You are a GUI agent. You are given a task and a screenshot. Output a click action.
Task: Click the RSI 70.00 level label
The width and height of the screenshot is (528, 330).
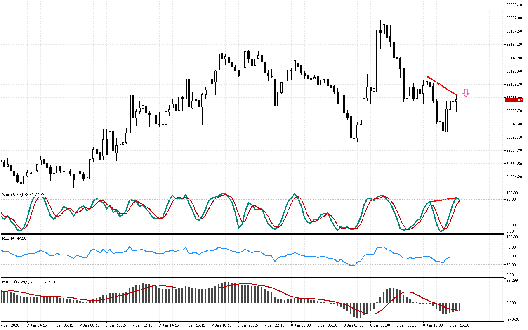pos(511,247)
